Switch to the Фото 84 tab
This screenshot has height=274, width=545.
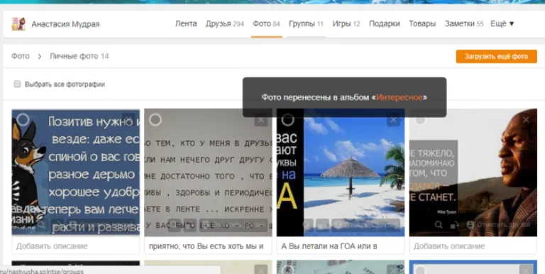tap(266, 23)
